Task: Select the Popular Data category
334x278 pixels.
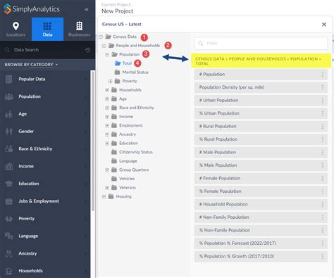Action: (46, 79)
